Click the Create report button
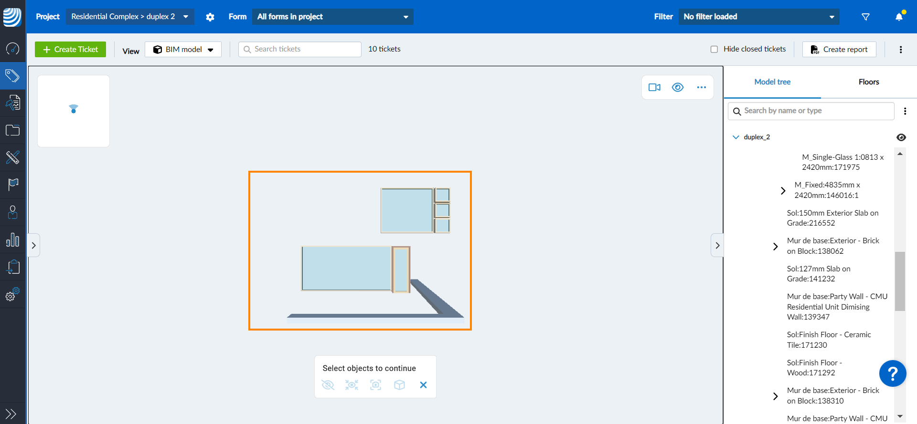Viewport: 917px width, 424px height. coord(839,50)
